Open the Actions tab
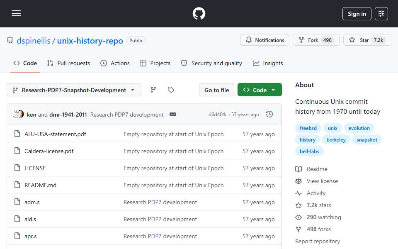This screenshot has height=249, width=398. pyautogui.click(x=115, y=63)
